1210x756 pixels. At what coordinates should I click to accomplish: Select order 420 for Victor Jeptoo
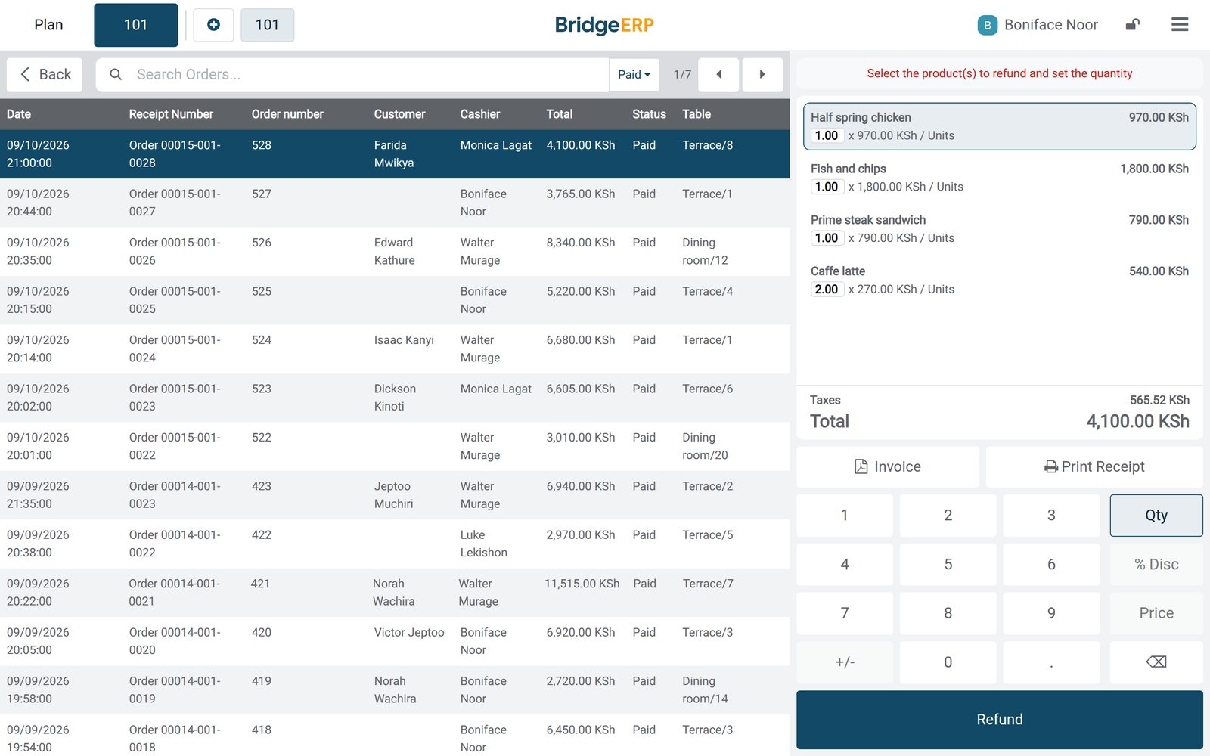[395, 641]
